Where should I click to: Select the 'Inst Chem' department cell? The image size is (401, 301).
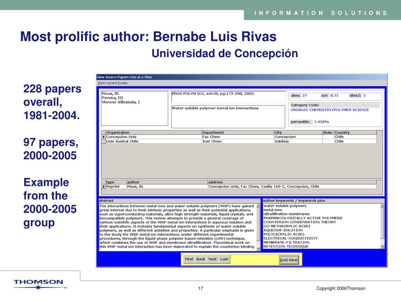tap(238, 141)
